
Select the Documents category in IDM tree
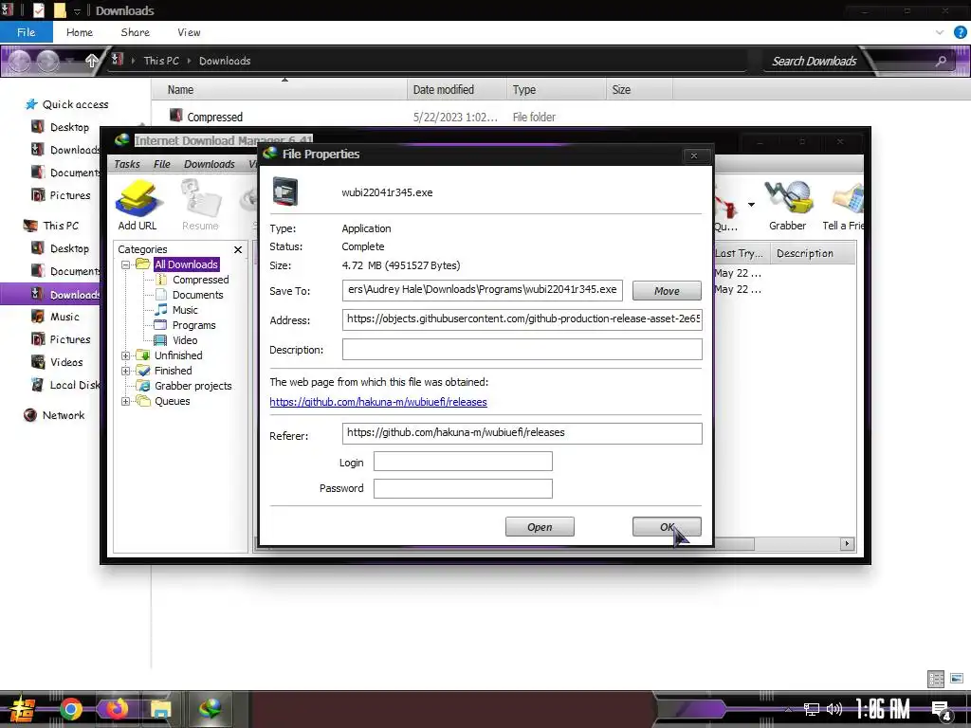tap(197, 295)
